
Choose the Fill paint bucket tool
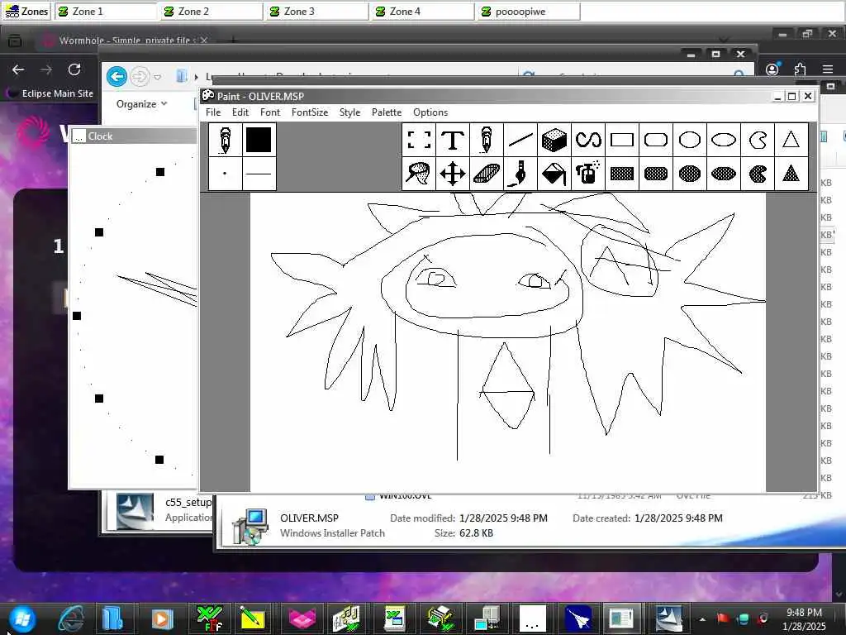pyautogui.click(x=554, y=174)
